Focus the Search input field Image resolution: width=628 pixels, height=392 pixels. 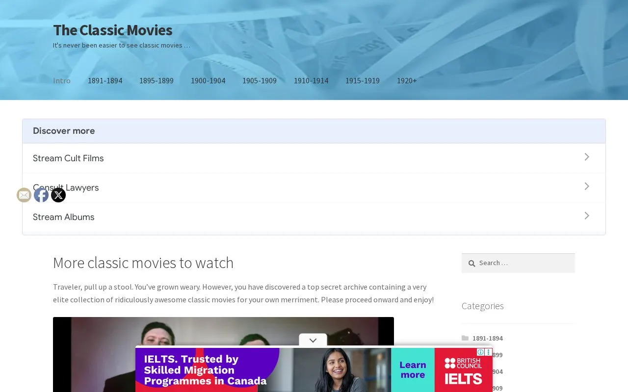pos(518,263)
